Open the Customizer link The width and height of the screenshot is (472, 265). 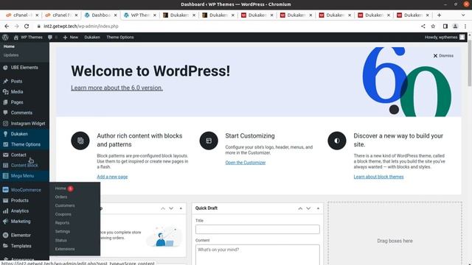(x=246, y=163)
